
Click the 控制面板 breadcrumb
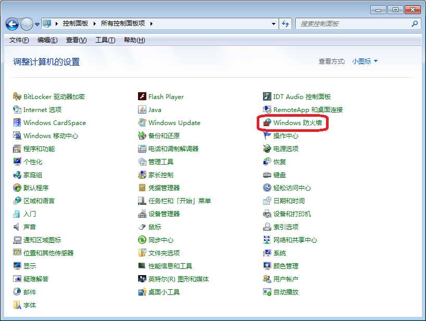pyautogui.click(x=76, y=23)
